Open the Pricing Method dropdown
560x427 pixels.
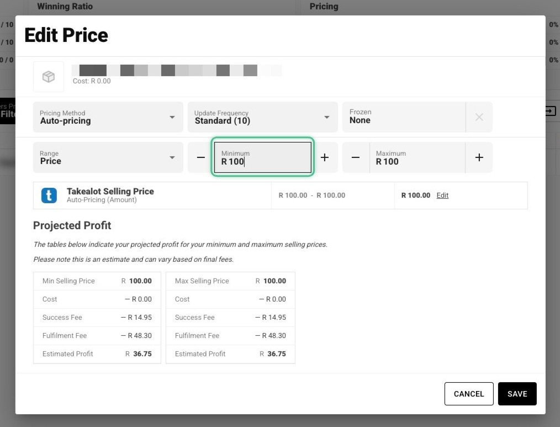pos(108,117)
